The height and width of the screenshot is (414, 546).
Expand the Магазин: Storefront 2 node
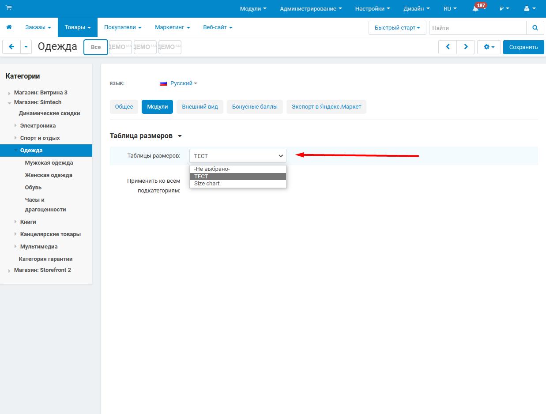pyautogui.click(x=9, y=271)
